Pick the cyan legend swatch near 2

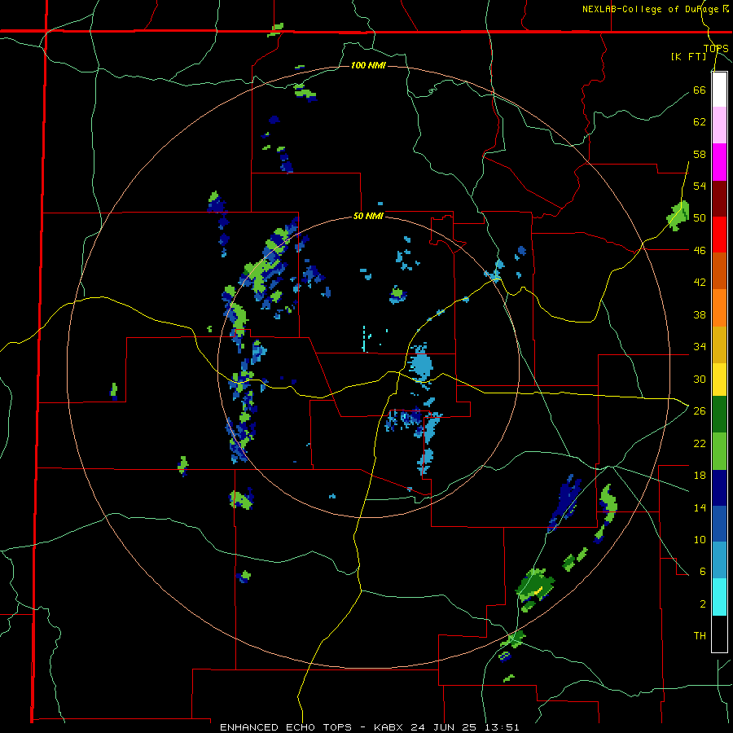[x=719, y=597]
